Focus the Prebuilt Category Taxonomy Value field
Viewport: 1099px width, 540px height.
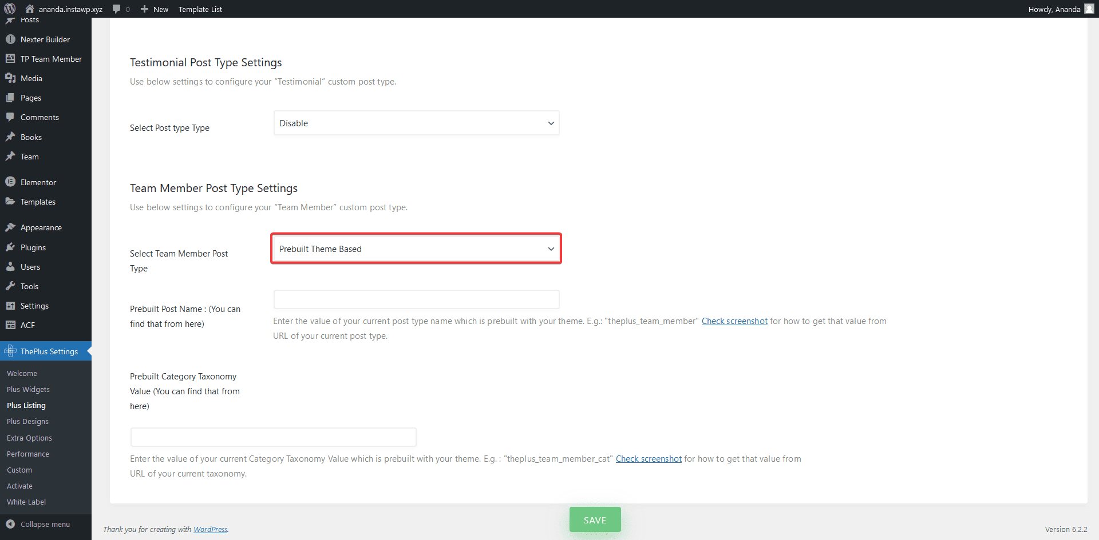pos(273,437)
